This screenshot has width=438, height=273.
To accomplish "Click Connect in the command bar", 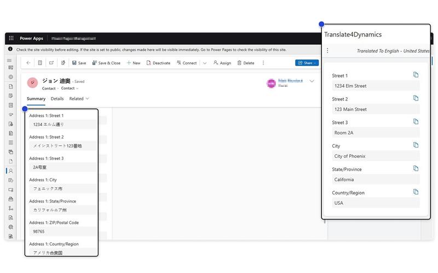I will (x=187, y=63).
